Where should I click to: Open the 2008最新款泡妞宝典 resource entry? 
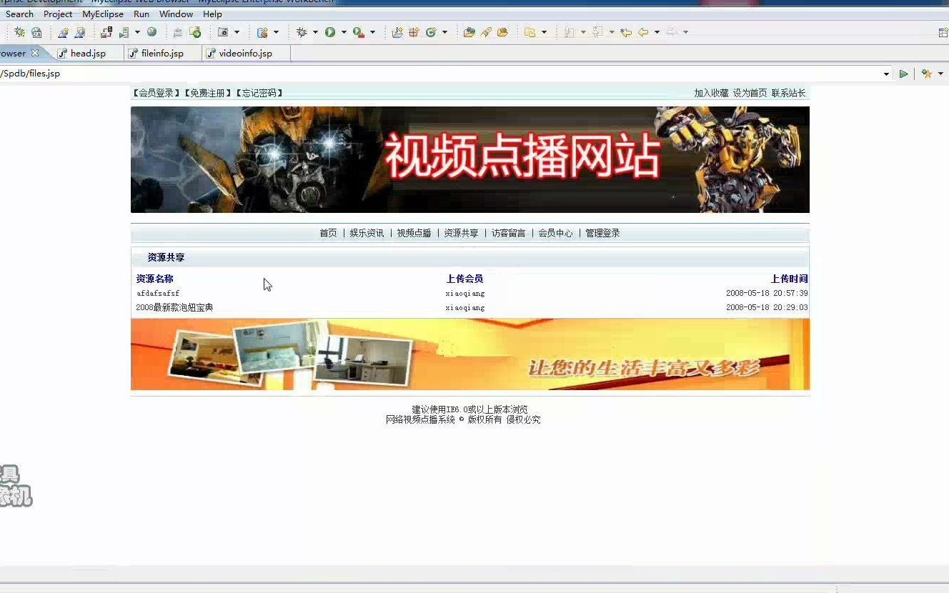coord(174,307)
